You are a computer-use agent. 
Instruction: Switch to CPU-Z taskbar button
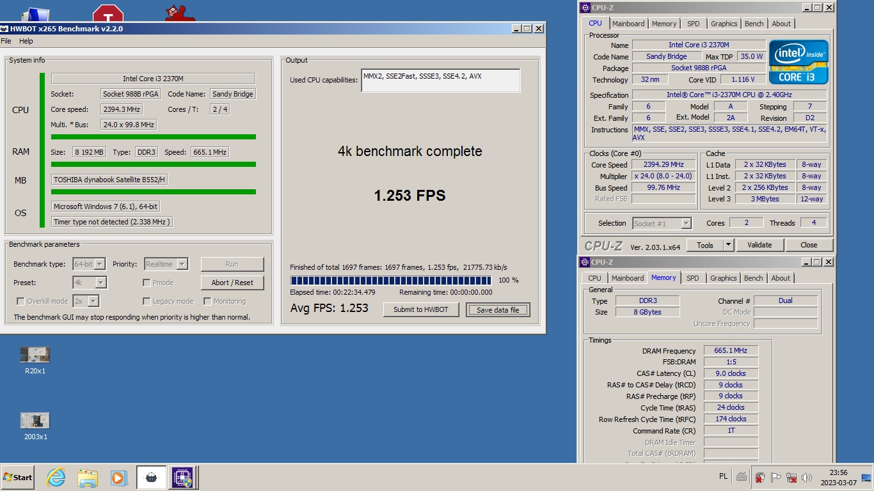point(182,477)
